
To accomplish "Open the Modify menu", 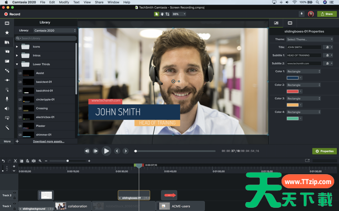I will (x=64, y=3).
